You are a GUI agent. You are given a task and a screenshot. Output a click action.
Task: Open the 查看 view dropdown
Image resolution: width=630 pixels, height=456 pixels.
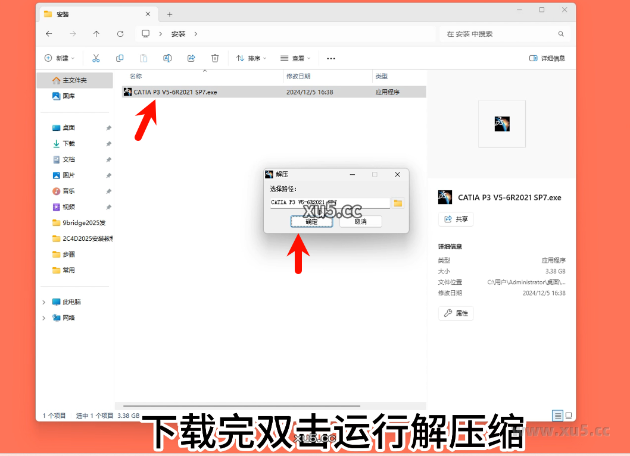point(295,58)
